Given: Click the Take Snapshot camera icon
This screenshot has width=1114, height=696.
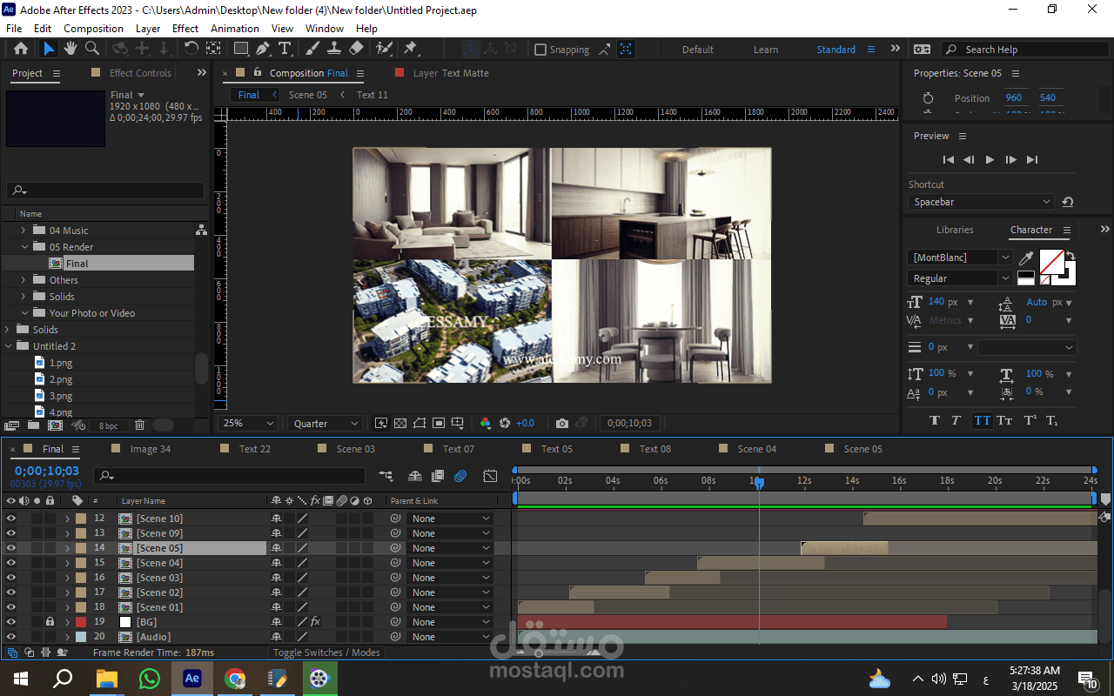Looking at the screenshot, I should click(x=562, y=424).
